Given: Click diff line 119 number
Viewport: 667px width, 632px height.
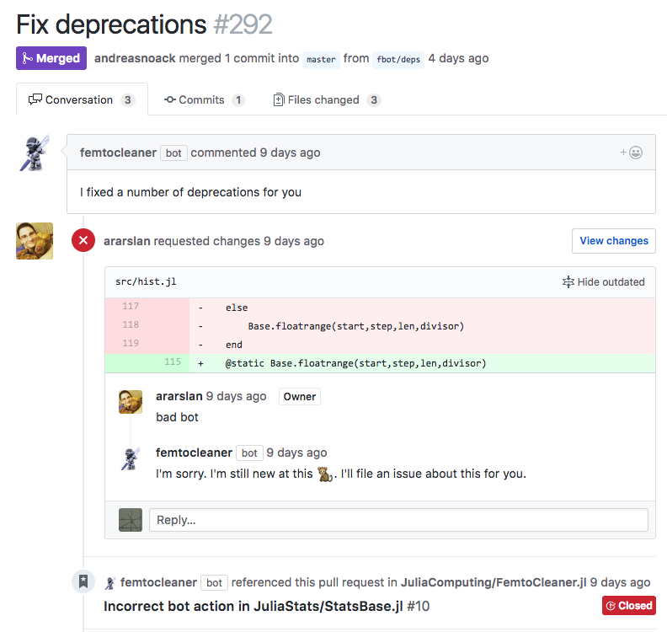Looking at the screenshot, I should coord(131,343).
